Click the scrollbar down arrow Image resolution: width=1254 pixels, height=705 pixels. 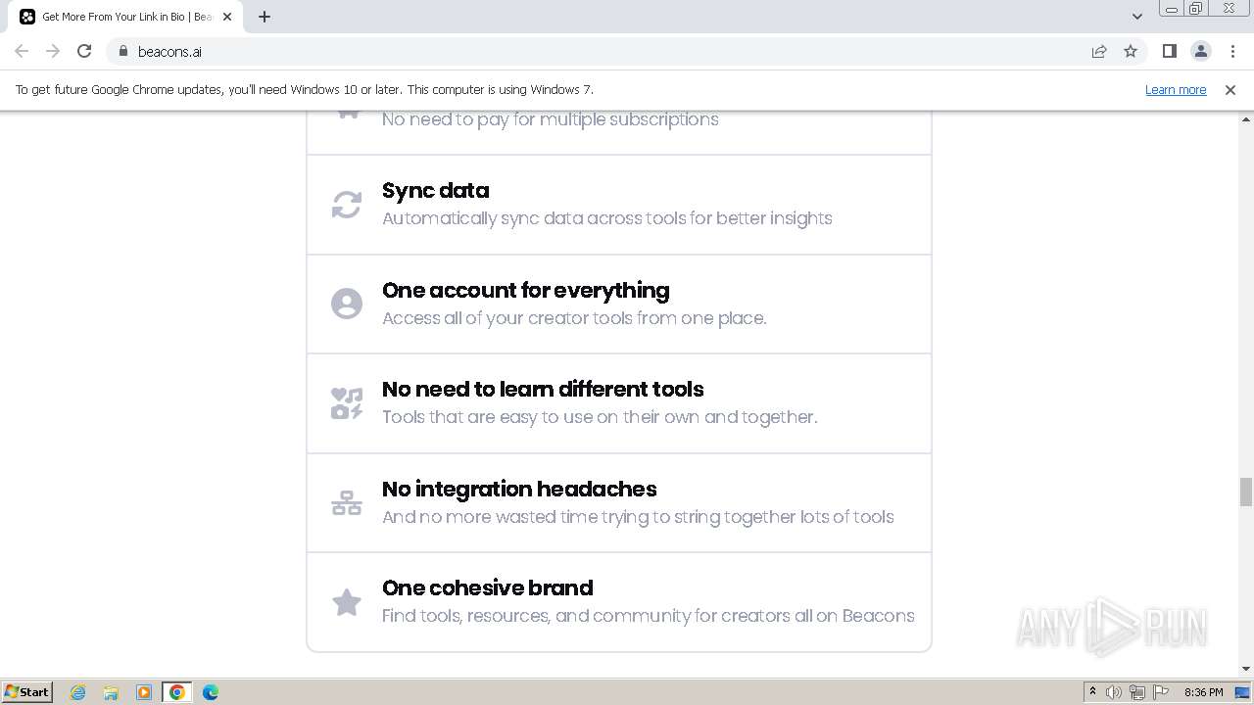click(x=1246, y=670)
